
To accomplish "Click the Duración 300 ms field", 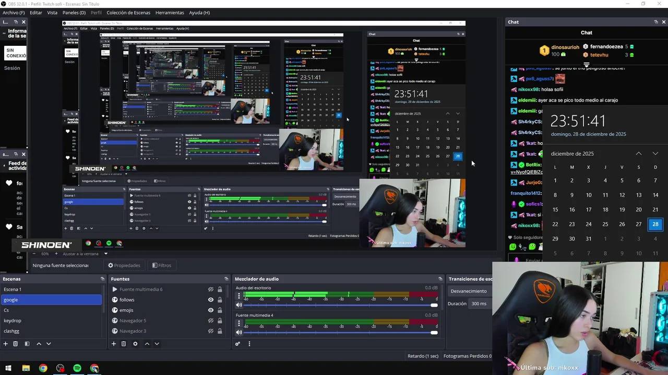I will click(480, 304).
